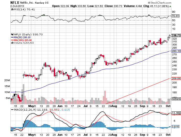Click the candlestick icon beside NFLX (Daily)
Image resolution: width=181 pixels, height=137 pixels.
12,34
